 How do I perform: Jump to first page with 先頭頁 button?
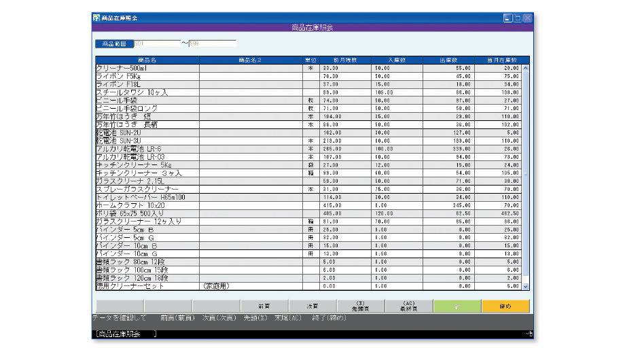point(361,306)
